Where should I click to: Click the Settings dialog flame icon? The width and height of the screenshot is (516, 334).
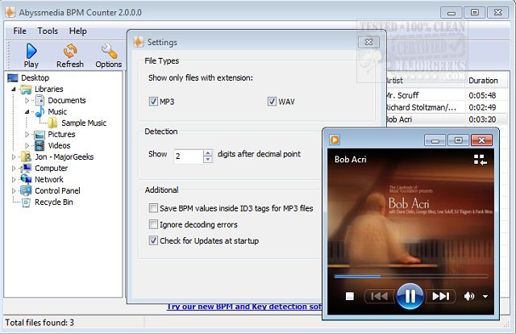139,42
